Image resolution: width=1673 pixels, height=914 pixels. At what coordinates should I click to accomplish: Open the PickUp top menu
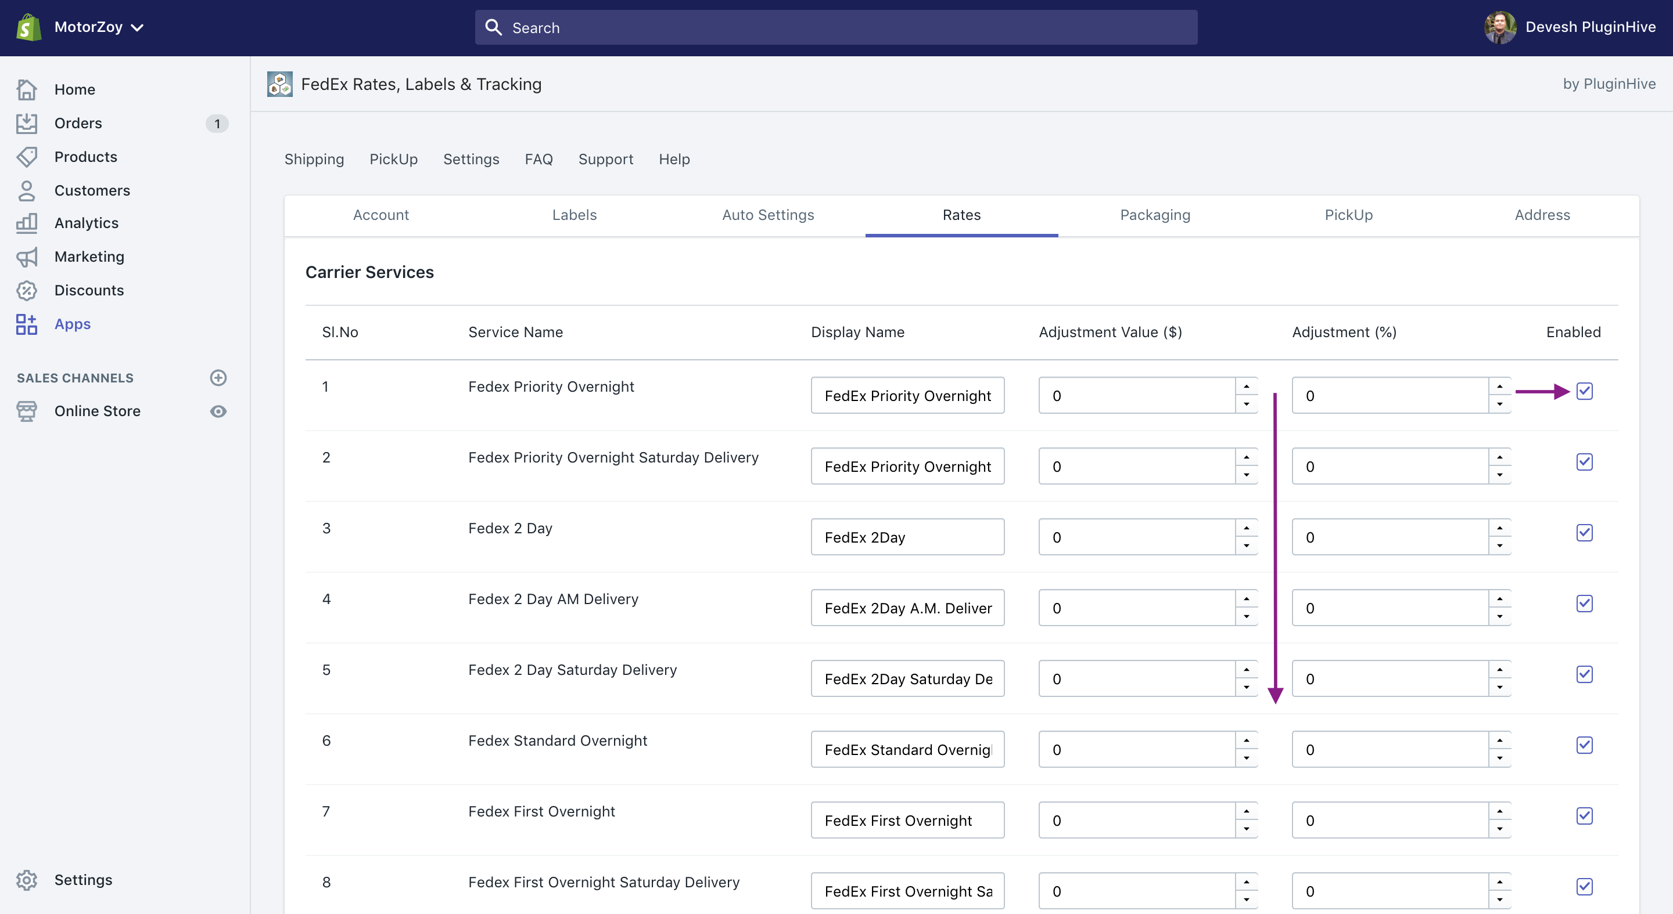[x=394, y=160]
